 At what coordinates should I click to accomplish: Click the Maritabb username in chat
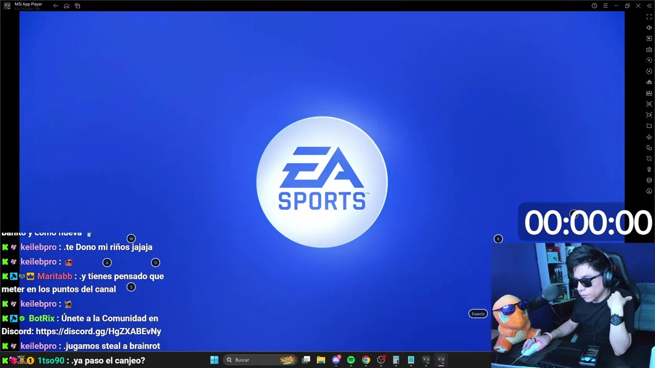[x=55, y=276]
